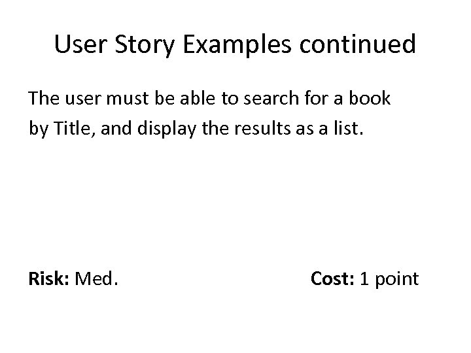
Task: Click the '1 point' cost value
Action: click(389, 280)
